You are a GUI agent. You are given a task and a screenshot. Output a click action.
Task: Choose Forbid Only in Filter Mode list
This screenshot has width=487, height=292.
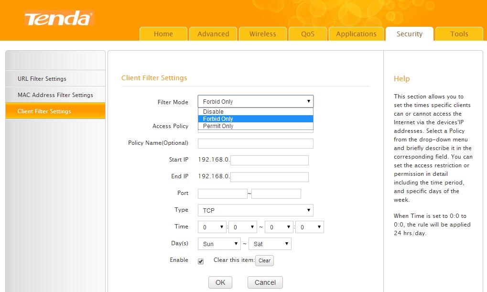256,119
